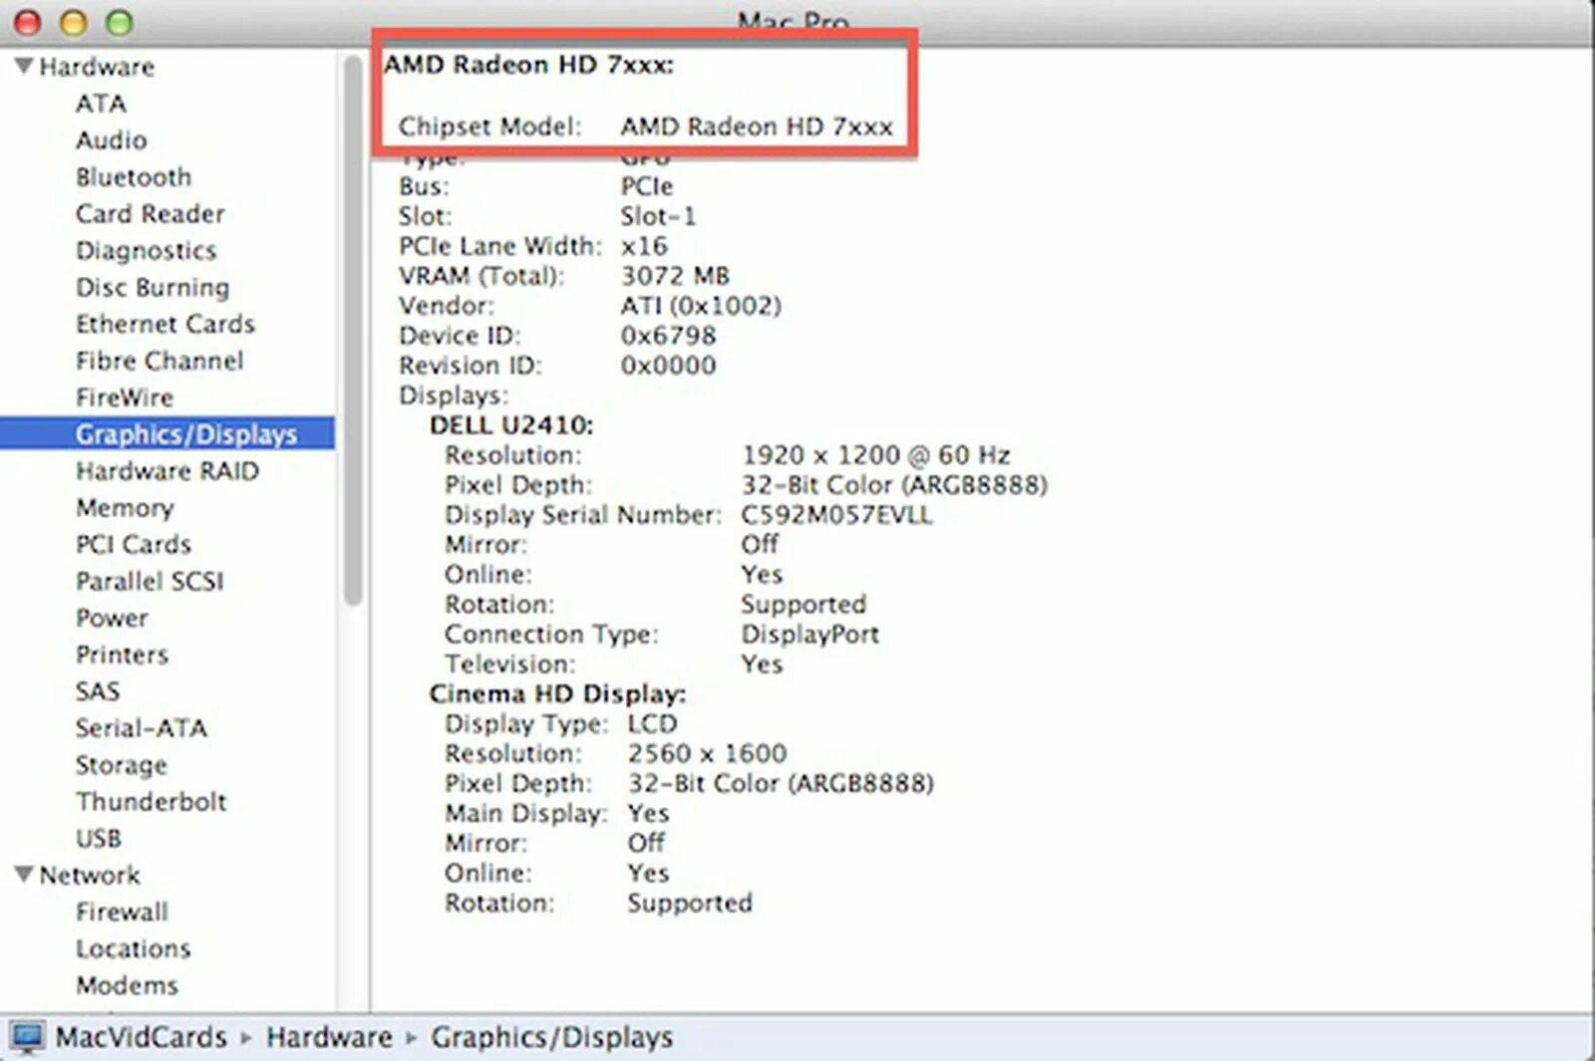1595x1061 pixels.
Task: Click Graphics/Displays in the path bar
Action: click(551, 1038)
